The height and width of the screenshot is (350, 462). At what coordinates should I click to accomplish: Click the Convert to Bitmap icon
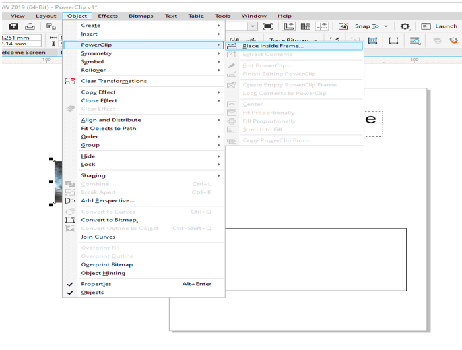70,220
